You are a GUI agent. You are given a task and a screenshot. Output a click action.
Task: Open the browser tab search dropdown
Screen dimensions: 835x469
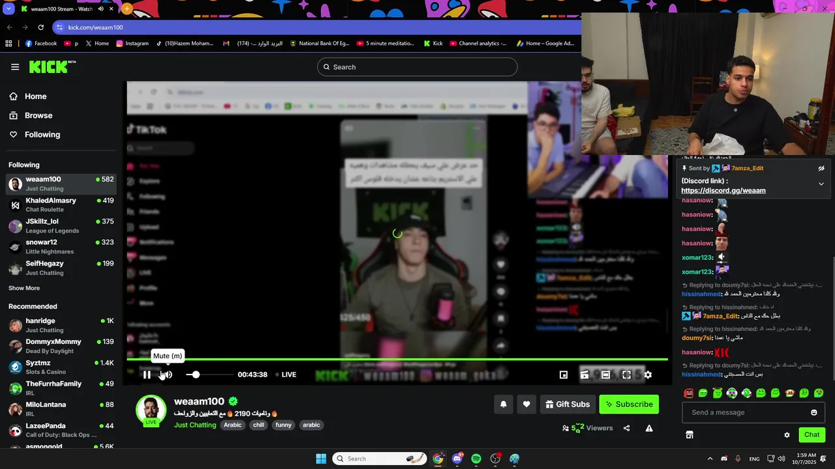[10, 9]
